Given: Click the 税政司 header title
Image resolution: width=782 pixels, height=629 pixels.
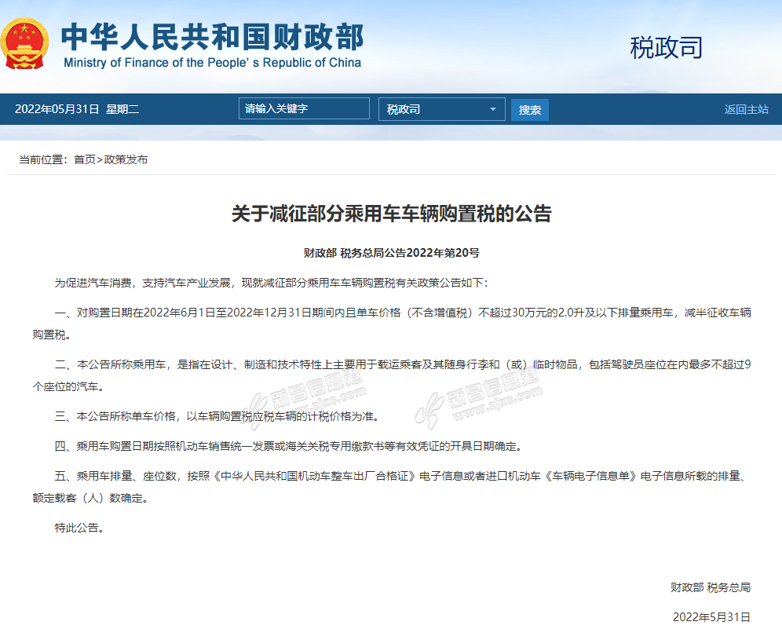Looking at the screenshot, I should (667, 47).
